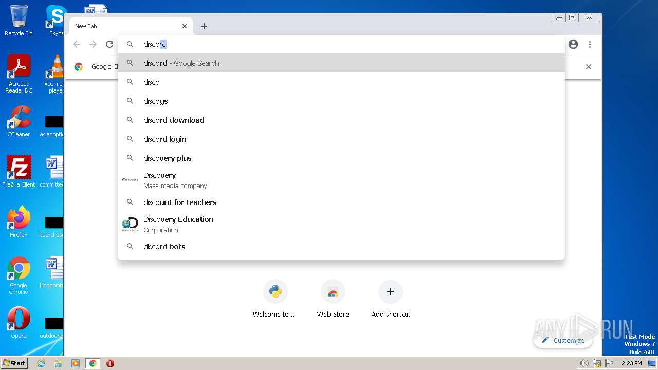Open the Web Store shortcut
Screen dimensions: 658x370
333,300
